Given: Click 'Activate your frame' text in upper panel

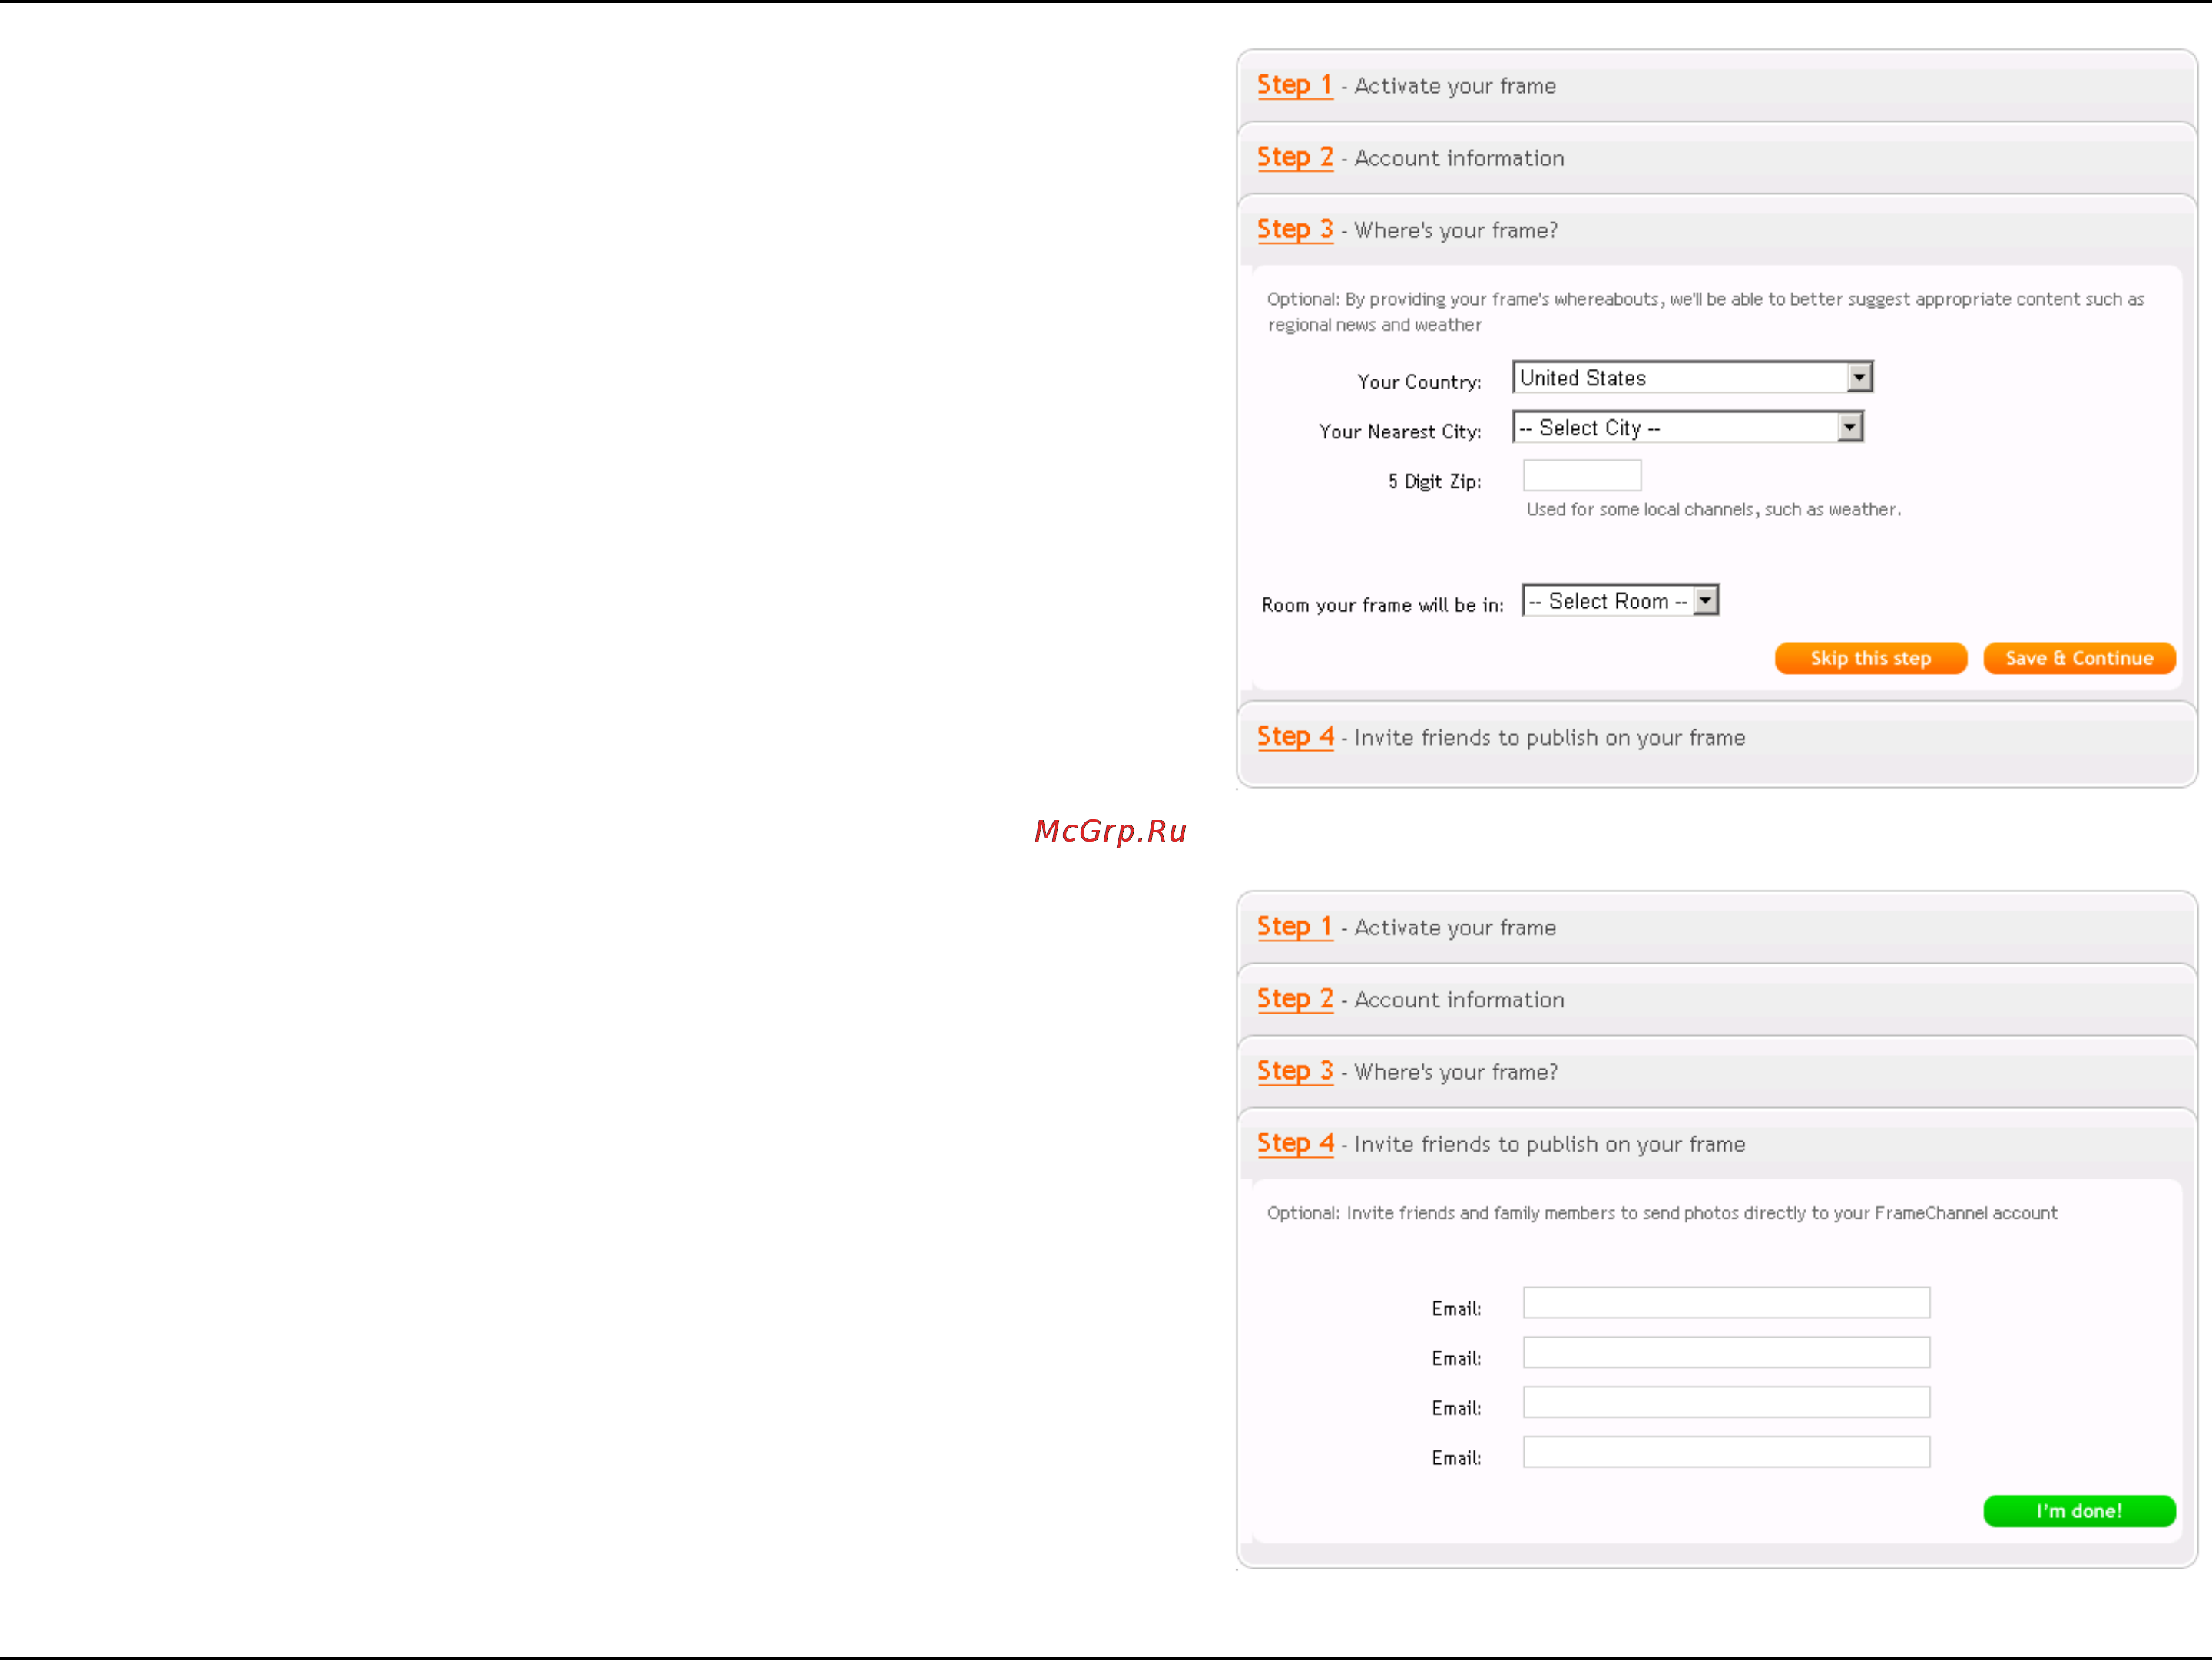Looking at the screenshot, I should (x=1455, y=87).
